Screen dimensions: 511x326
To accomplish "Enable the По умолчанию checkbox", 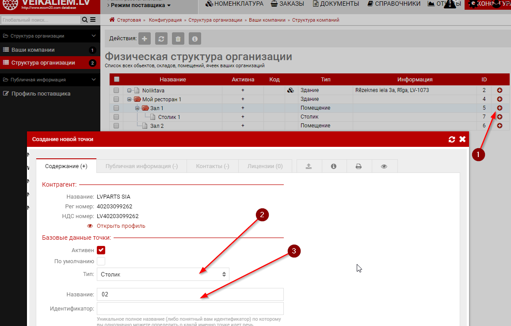I will pos(101,261).
